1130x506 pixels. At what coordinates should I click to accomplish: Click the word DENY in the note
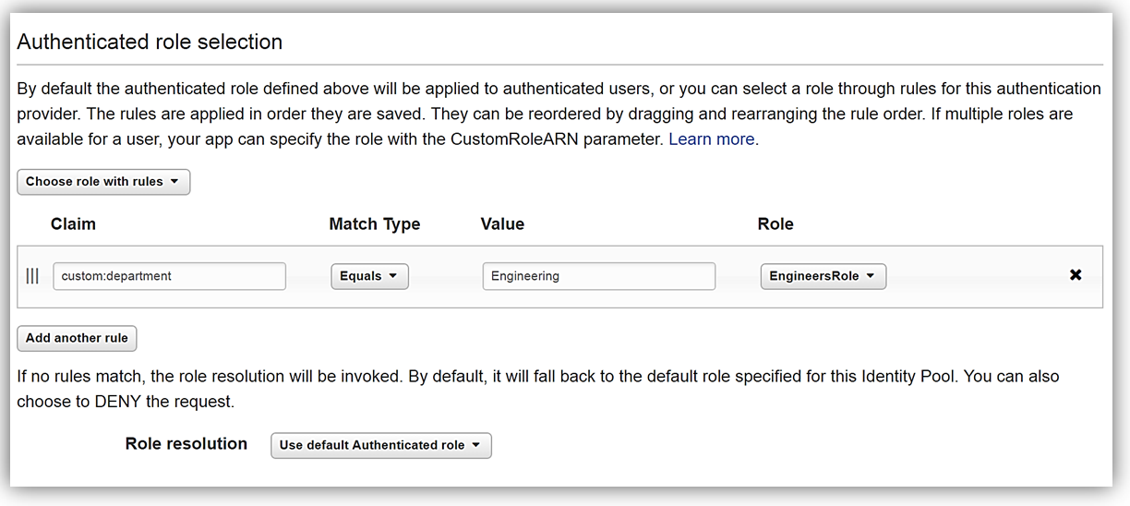[115, 402]
